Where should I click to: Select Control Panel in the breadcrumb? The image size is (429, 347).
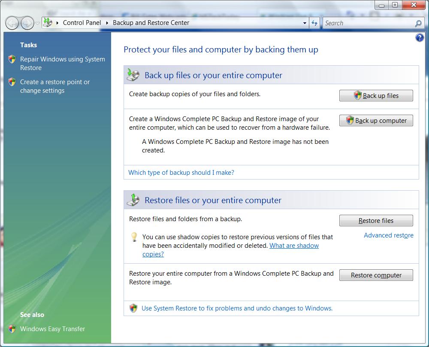pyautogui.click(x=82, y=23)
